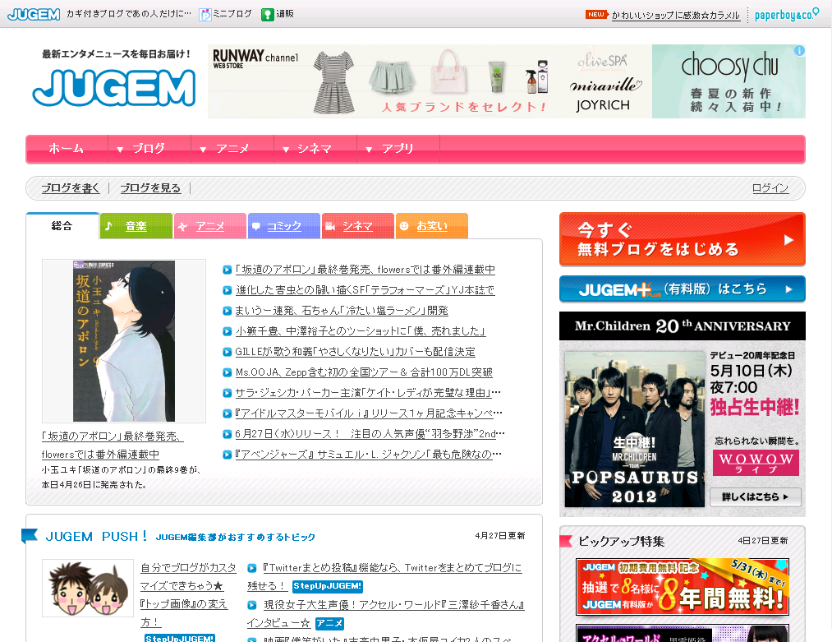The width and height of the screenshot is (832, 642).
Task: Click bullet icon beside 坂道のアポロン headline
Action: 228,270
